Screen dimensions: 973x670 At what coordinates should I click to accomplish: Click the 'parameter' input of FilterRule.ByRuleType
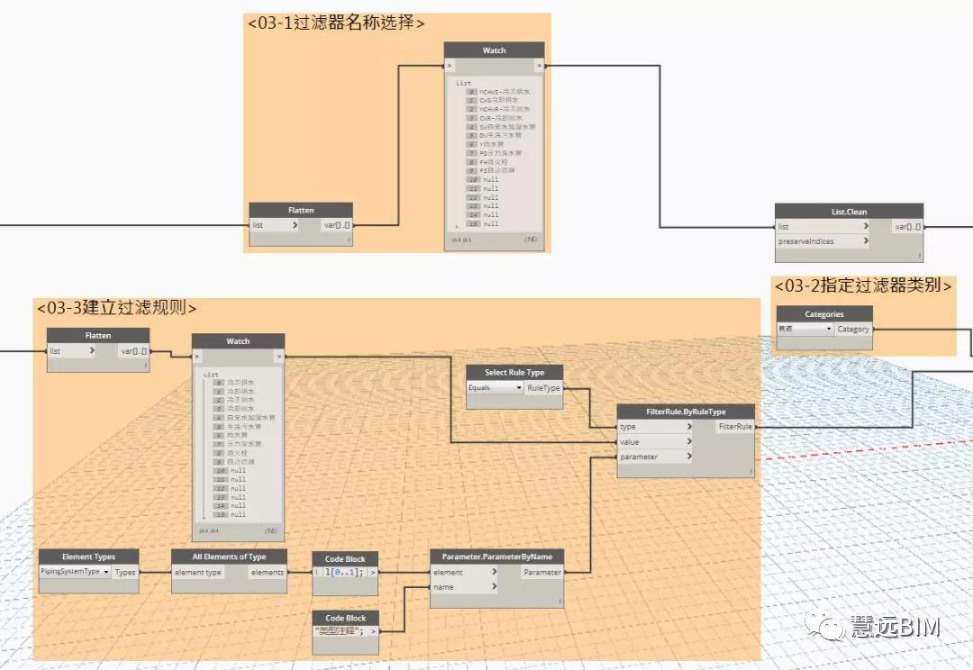(655, 457)
